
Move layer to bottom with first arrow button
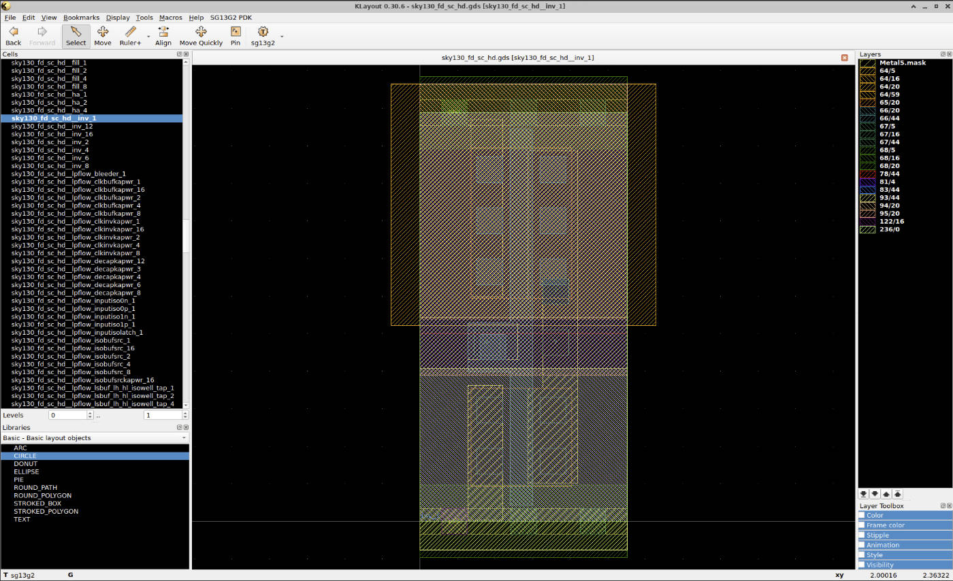coord(864,494)
